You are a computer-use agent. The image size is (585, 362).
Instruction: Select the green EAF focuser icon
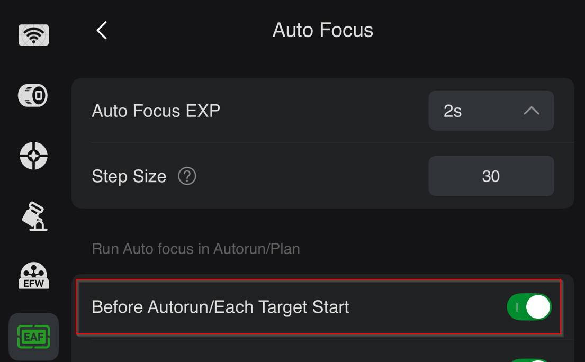pos(33,337)
